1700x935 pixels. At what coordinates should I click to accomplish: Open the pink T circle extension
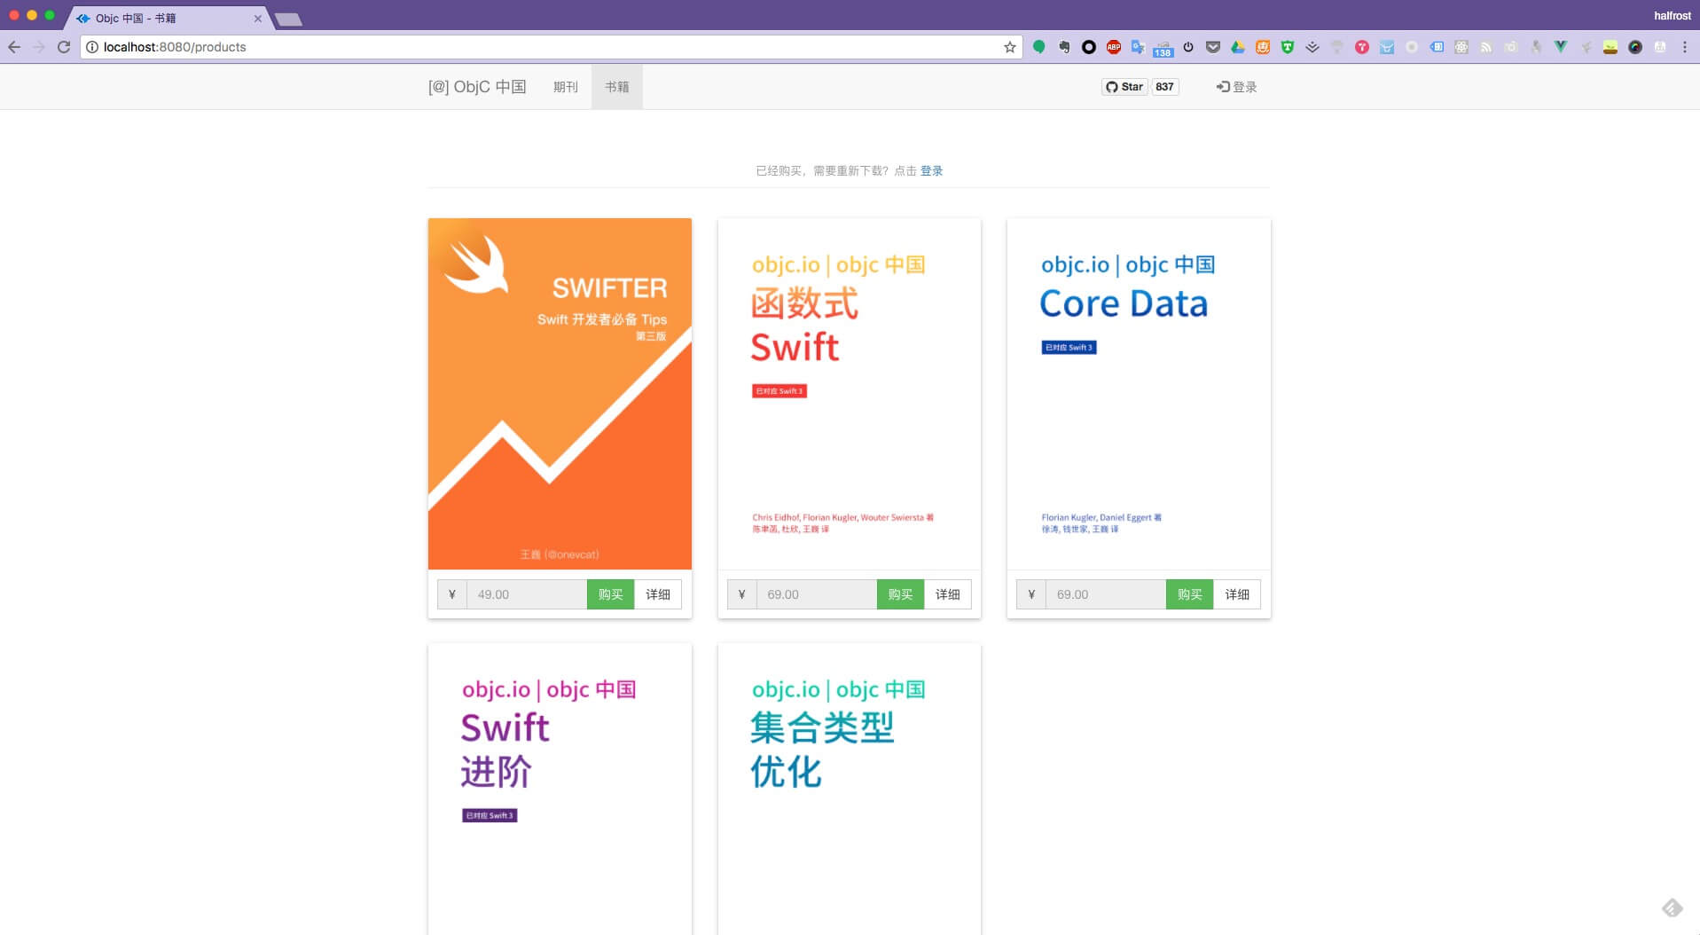1362,47
